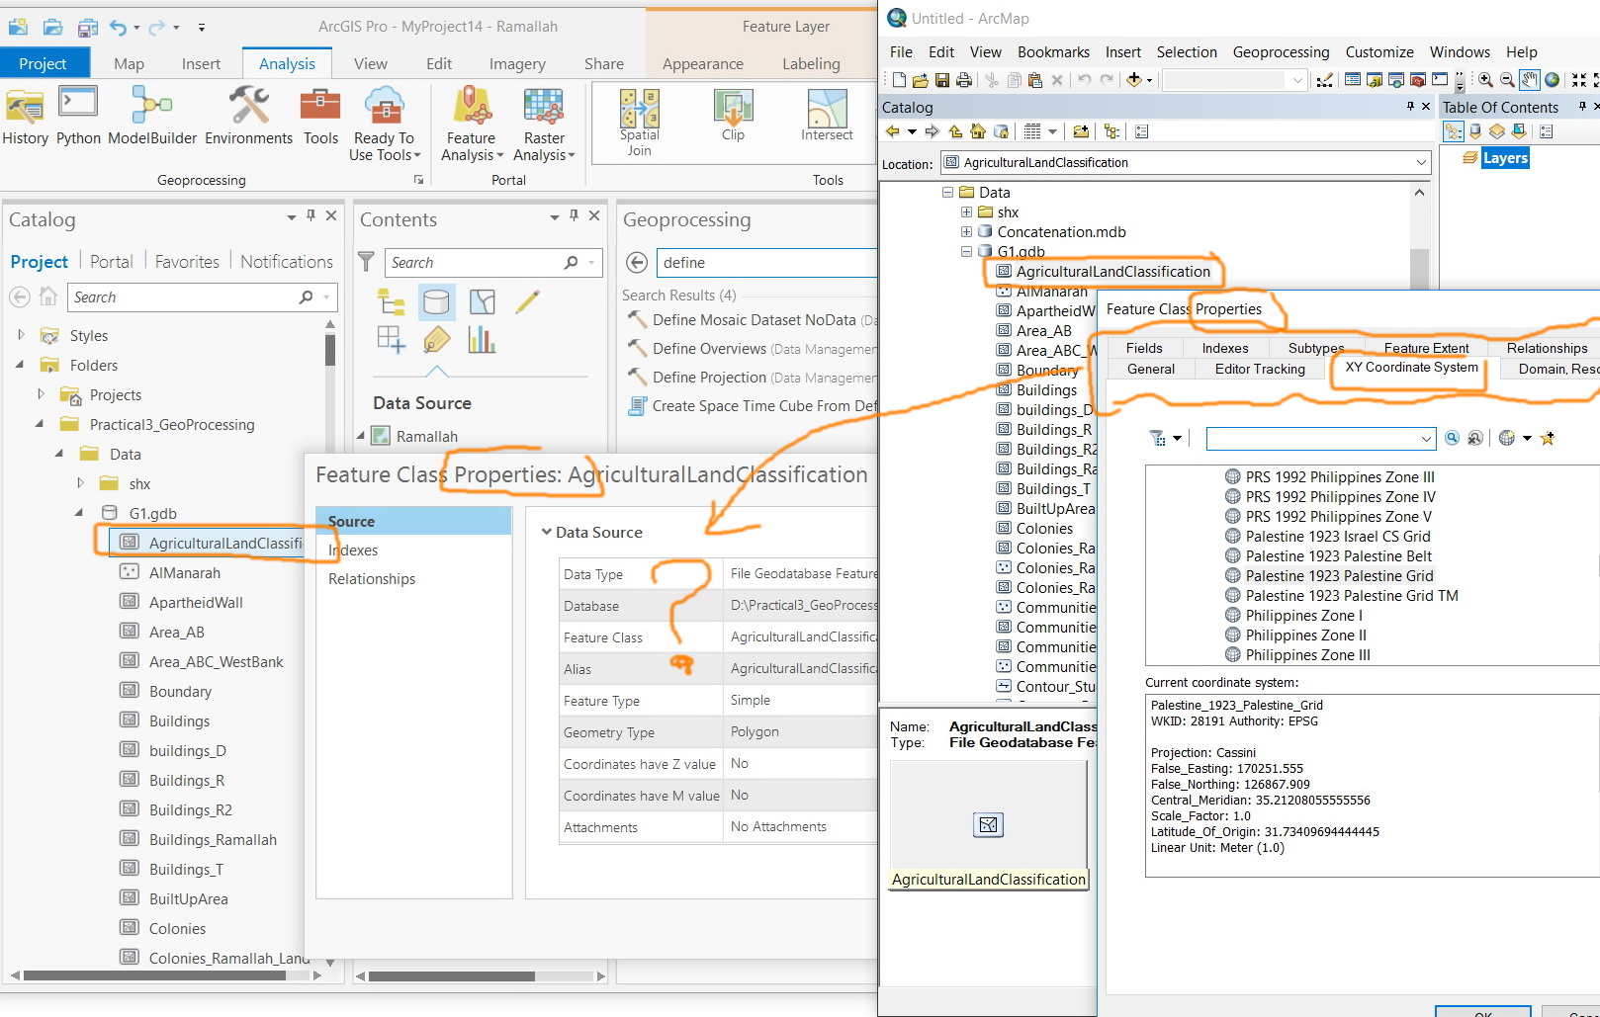Viewport: 1600px width, 1017px height.
Task: Toggle Catalog tree view in ArcMap Catalog
Action: (x=1111, y=131)
